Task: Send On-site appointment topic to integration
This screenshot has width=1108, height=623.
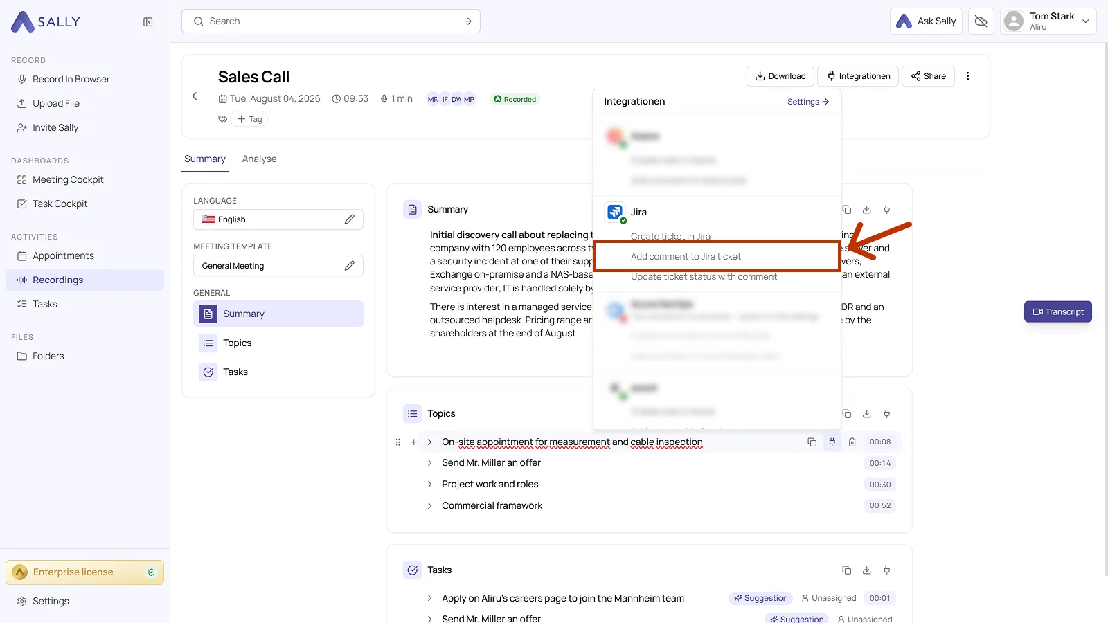Action: click(832, 442)
